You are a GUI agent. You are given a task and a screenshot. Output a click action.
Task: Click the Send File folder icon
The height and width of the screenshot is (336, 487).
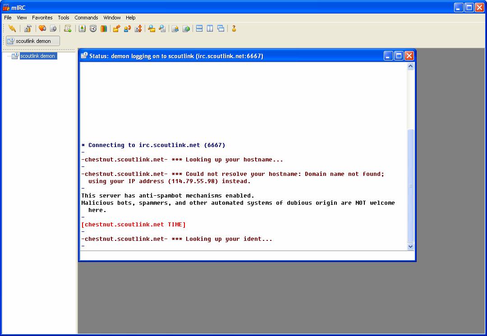pos(117,28)
